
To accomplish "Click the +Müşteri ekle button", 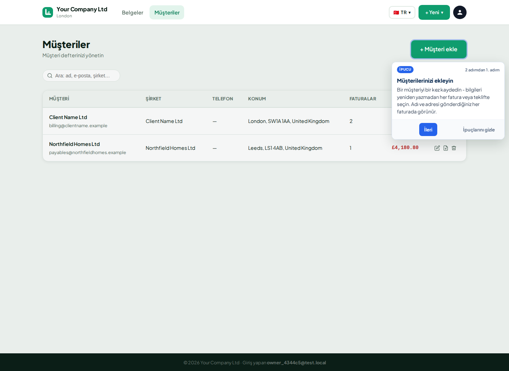I will (439, 49).
